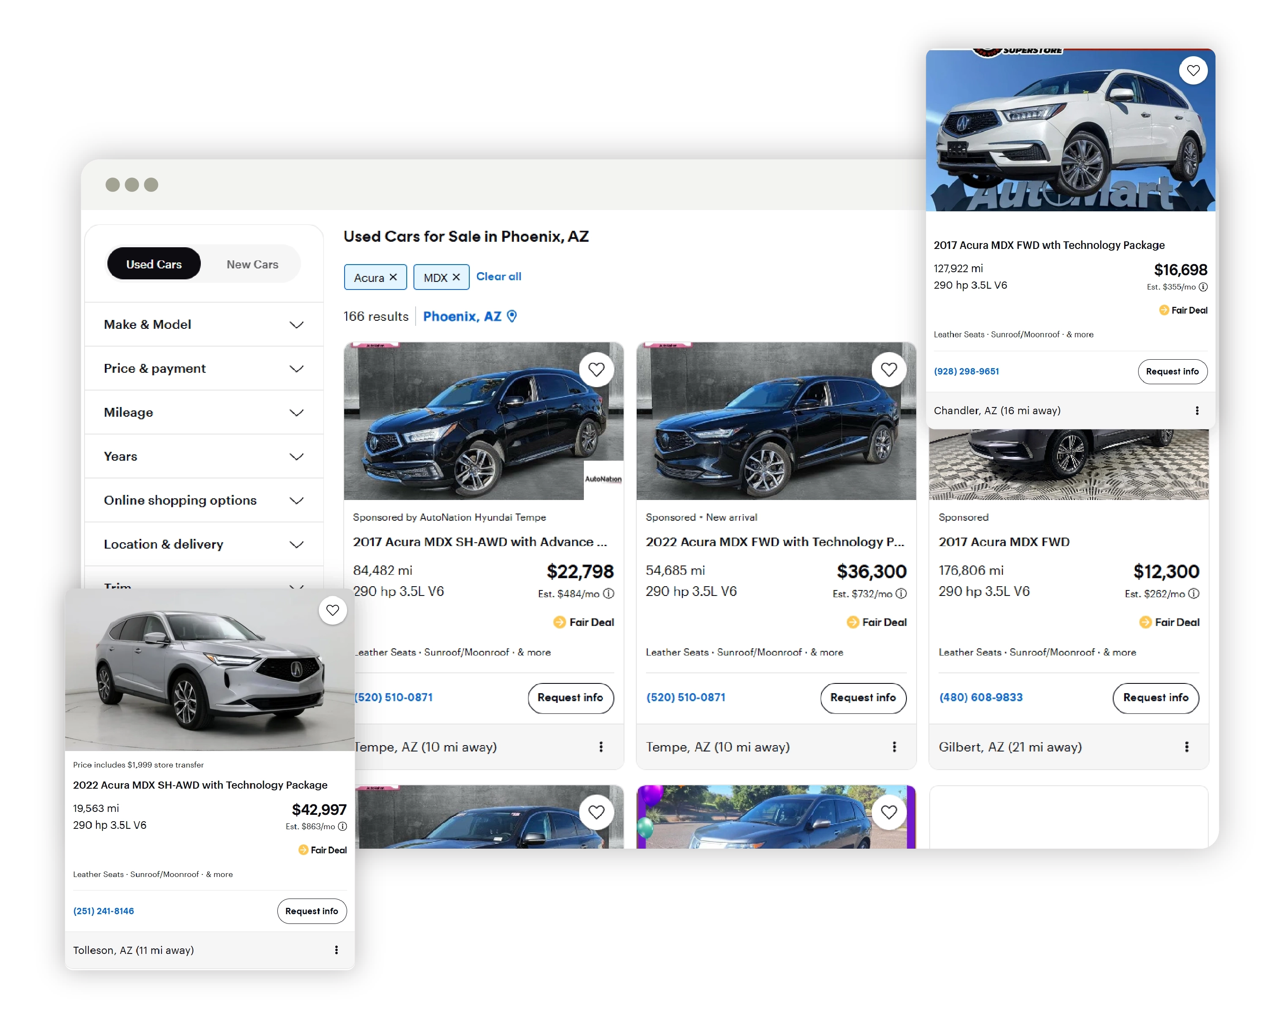Viewport: 1284px width, 1019px height.
Task: Click the location pin icon next to Phoenix AZ
Action: (513, 317)
